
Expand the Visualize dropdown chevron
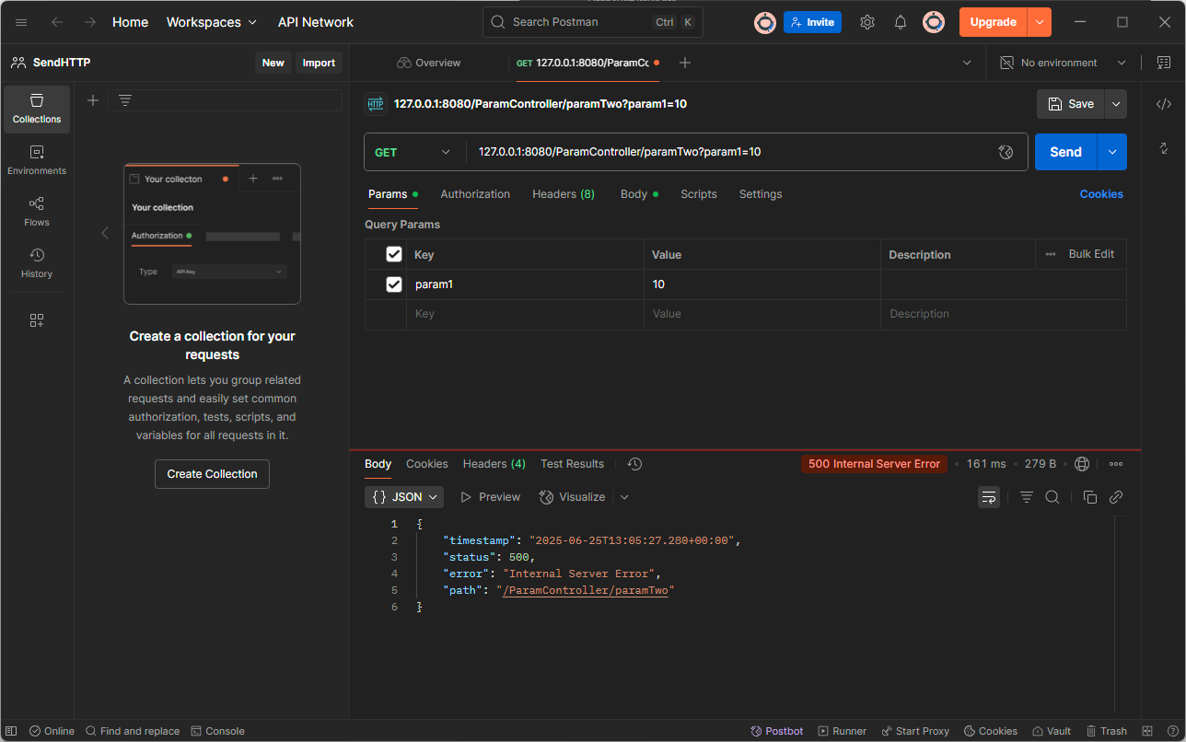pyautogui.click(x=624, y=497)
